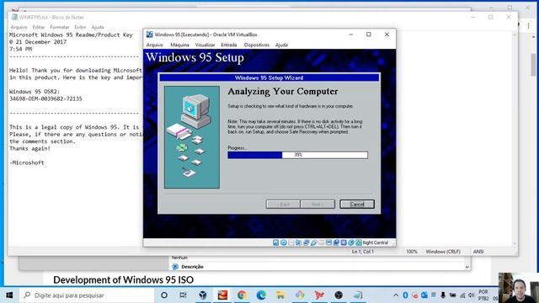Click the microphone icon in system tray
This screenshot has height=303, width=539.
tap(443, 295)
